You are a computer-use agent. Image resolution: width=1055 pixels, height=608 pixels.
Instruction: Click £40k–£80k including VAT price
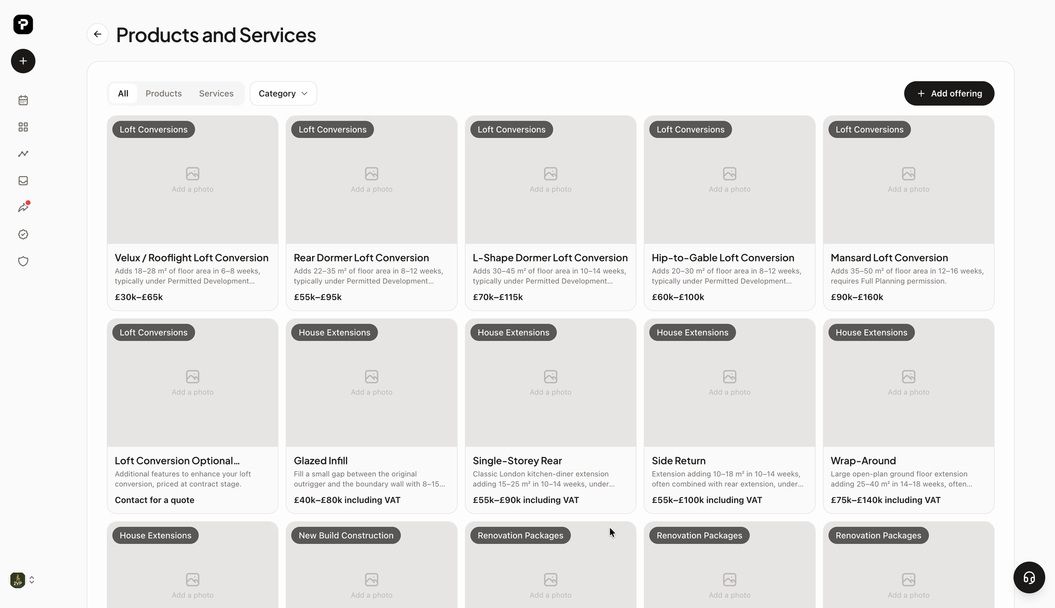click(x=347, y=500)
